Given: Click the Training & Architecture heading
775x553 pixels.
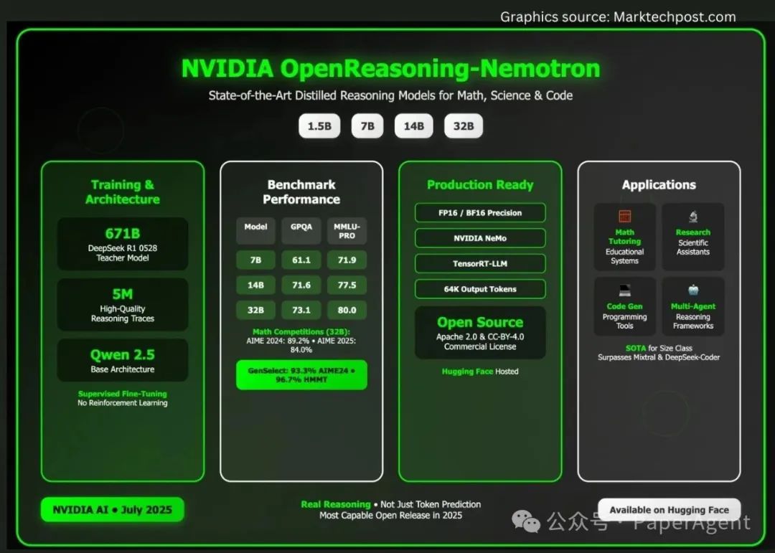Looking at the screenshot, I should pyautogui.click(x=123, y=192).
